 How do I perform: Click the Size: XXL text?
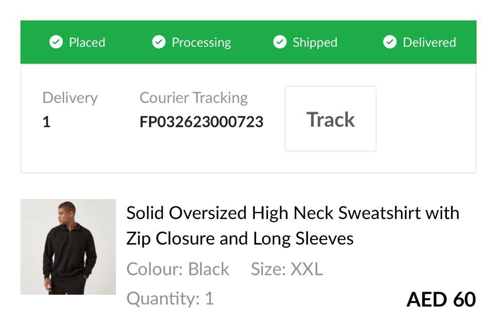click(286, 269)
